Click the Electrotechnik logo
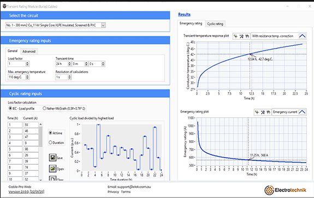This screenshot has height=198, width=314. pos(286,190)
